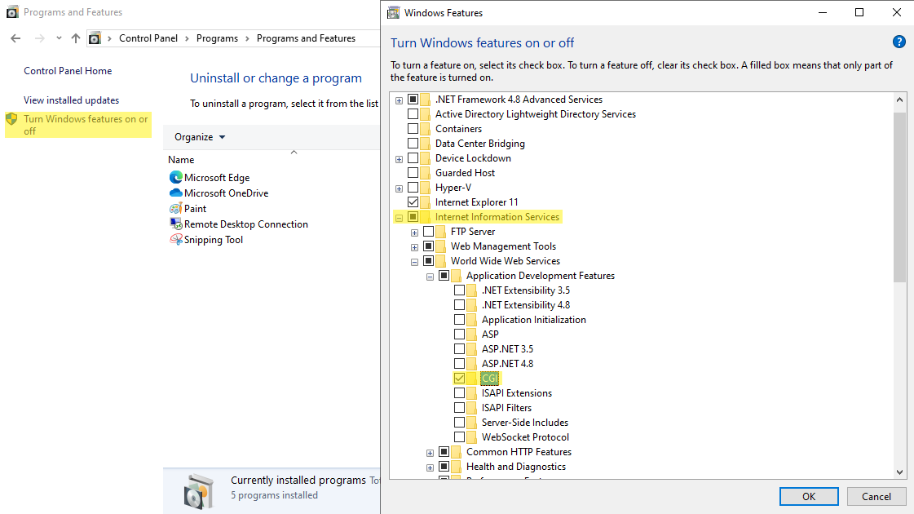Click the Microsoft OneDrive cloud icon
The width and height of the screenshot is (914, 514).
175,193
